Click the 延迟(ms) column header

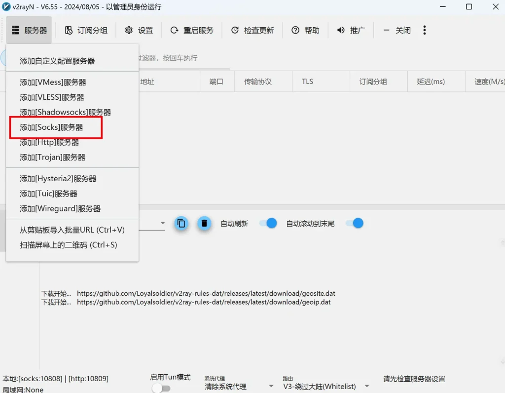431,81
